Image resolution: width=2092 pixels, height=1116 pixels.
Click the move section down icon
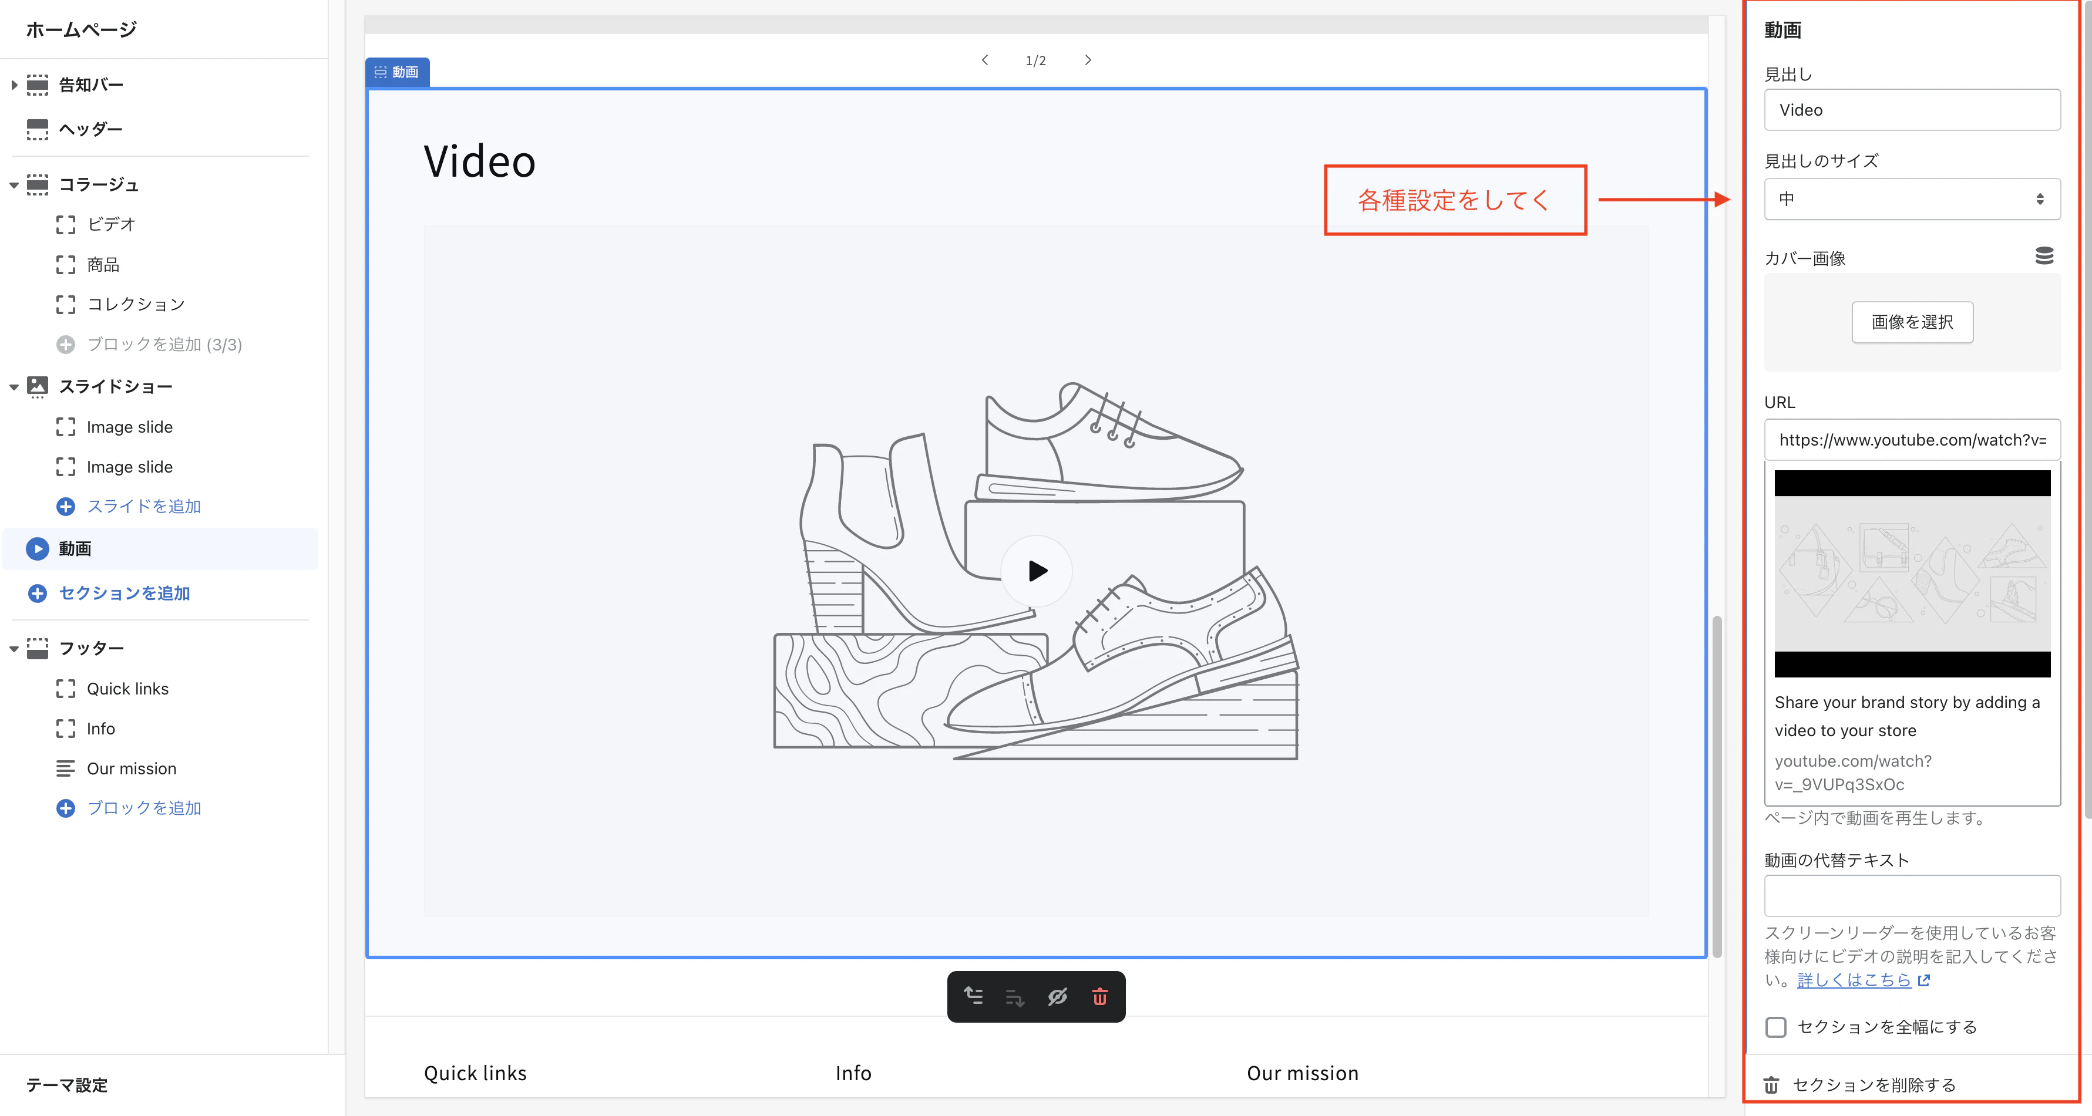point(1015,997)
